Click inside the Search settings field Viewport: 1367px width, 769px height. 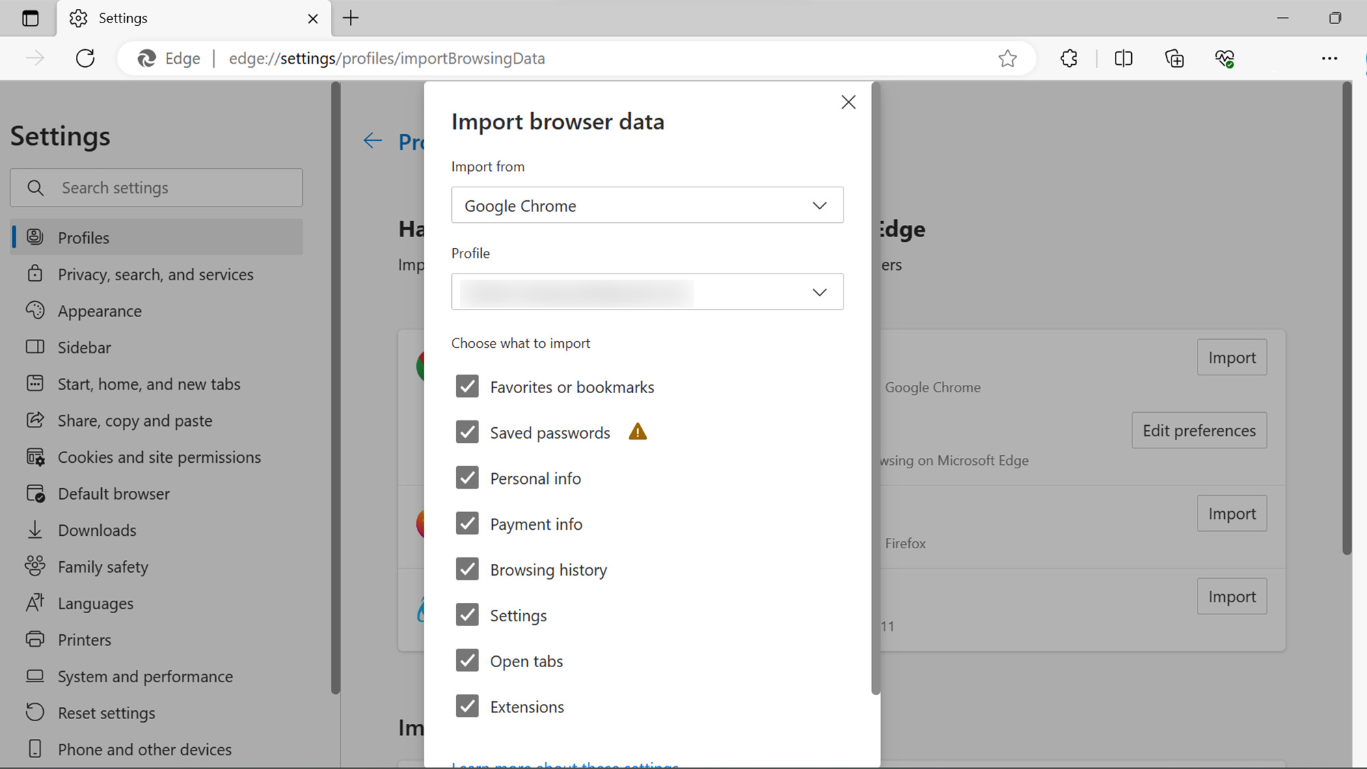click(x=156, y=187)
